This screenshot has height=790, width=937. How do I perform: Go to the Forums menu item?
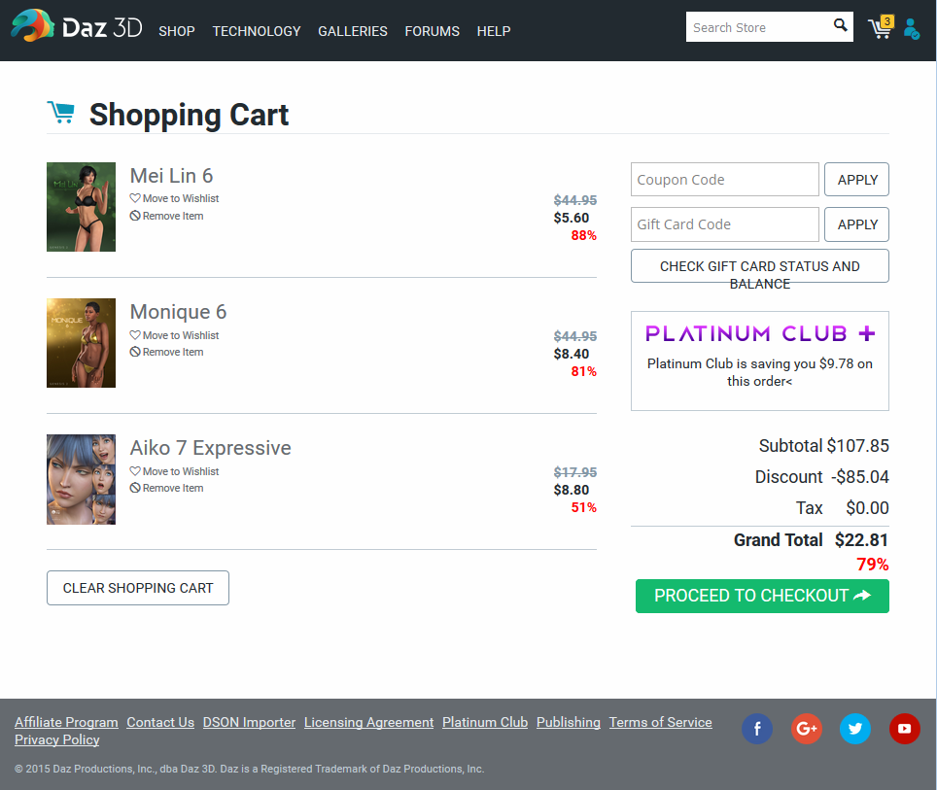(433, 31)
